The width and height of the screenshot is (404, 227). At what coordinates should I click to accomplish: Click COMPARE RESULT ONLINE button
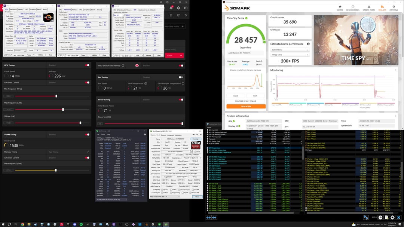(246, 101)
